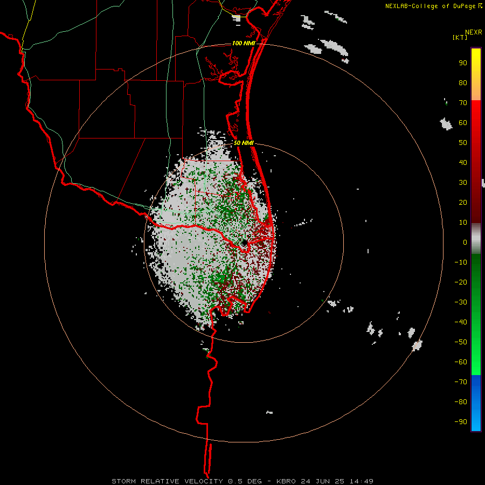This screenshot has height=485, width=485.
Task: Select the -60 kt scale label
Action: point(461,362)
